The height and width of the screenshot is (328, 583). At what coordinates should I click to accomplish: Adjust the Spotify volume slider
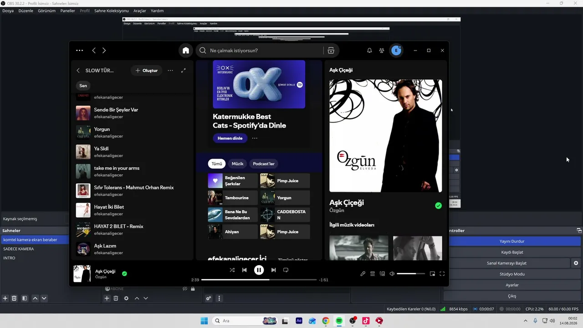tap(411, 274)
